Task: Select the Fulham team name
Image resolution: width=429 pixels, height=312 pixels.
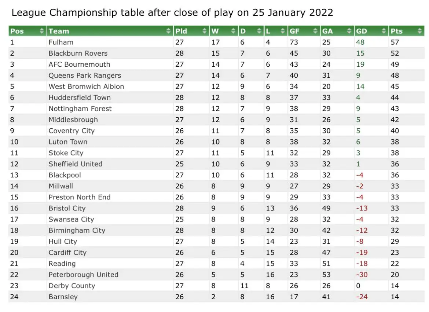Action: (61, 42)
